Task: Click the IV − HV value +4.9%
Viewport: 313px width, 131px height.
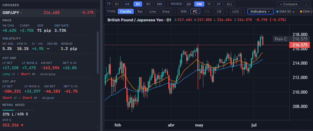Action: point(37,49)
